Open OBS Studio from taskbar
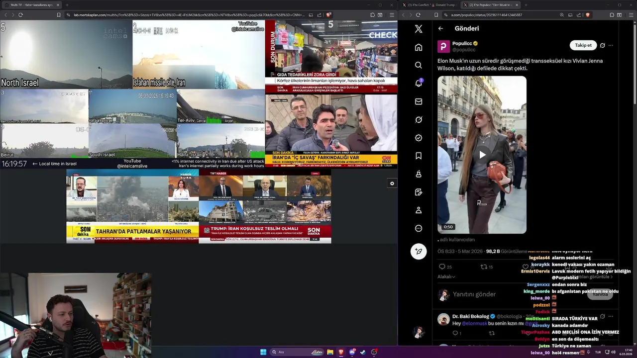The width and height of the screenshot is (637, 358). (374, 352)
